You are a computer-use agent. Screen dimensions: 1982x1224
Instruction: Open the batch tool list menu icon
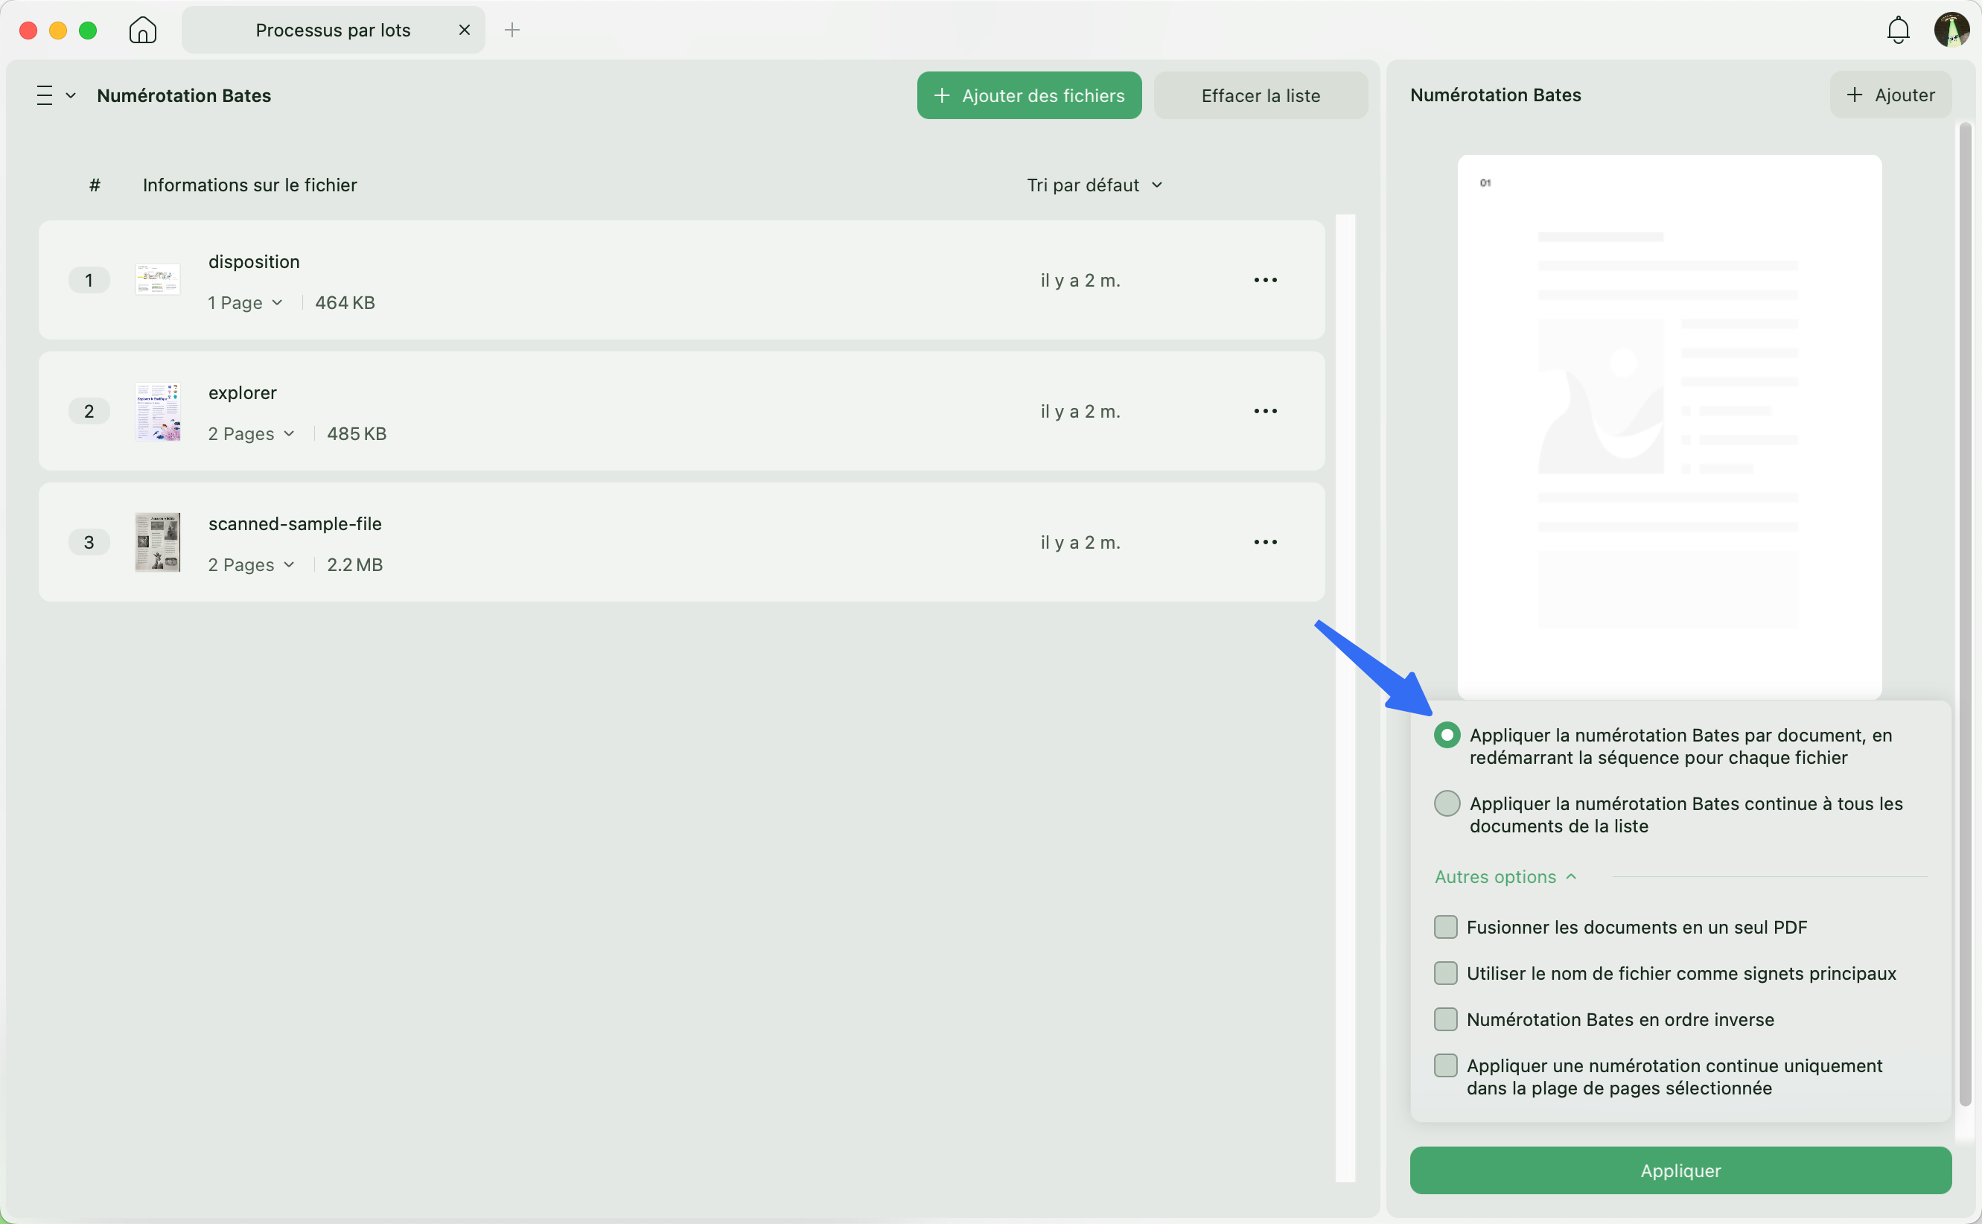click(x=45, y=95)
